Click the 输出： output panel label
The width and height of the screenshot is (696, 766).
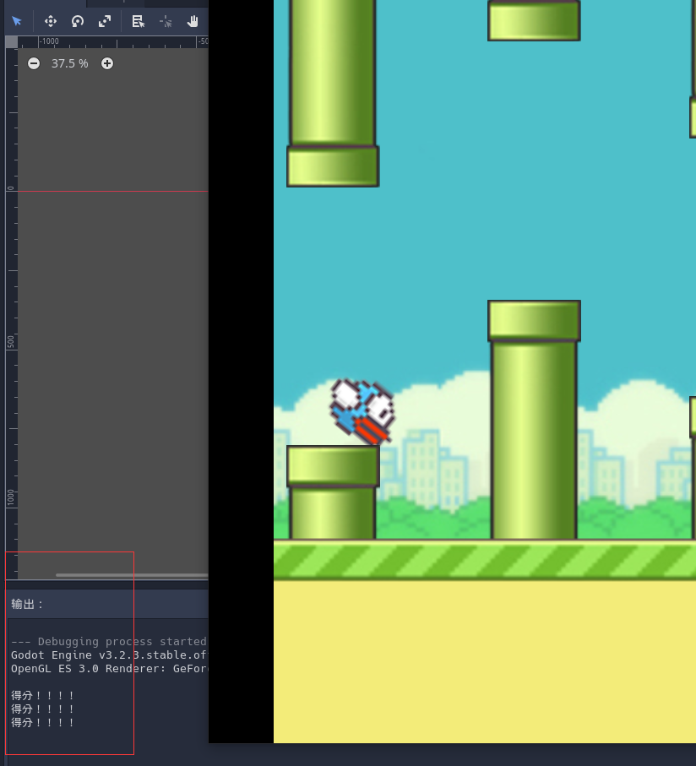(27, 605)
